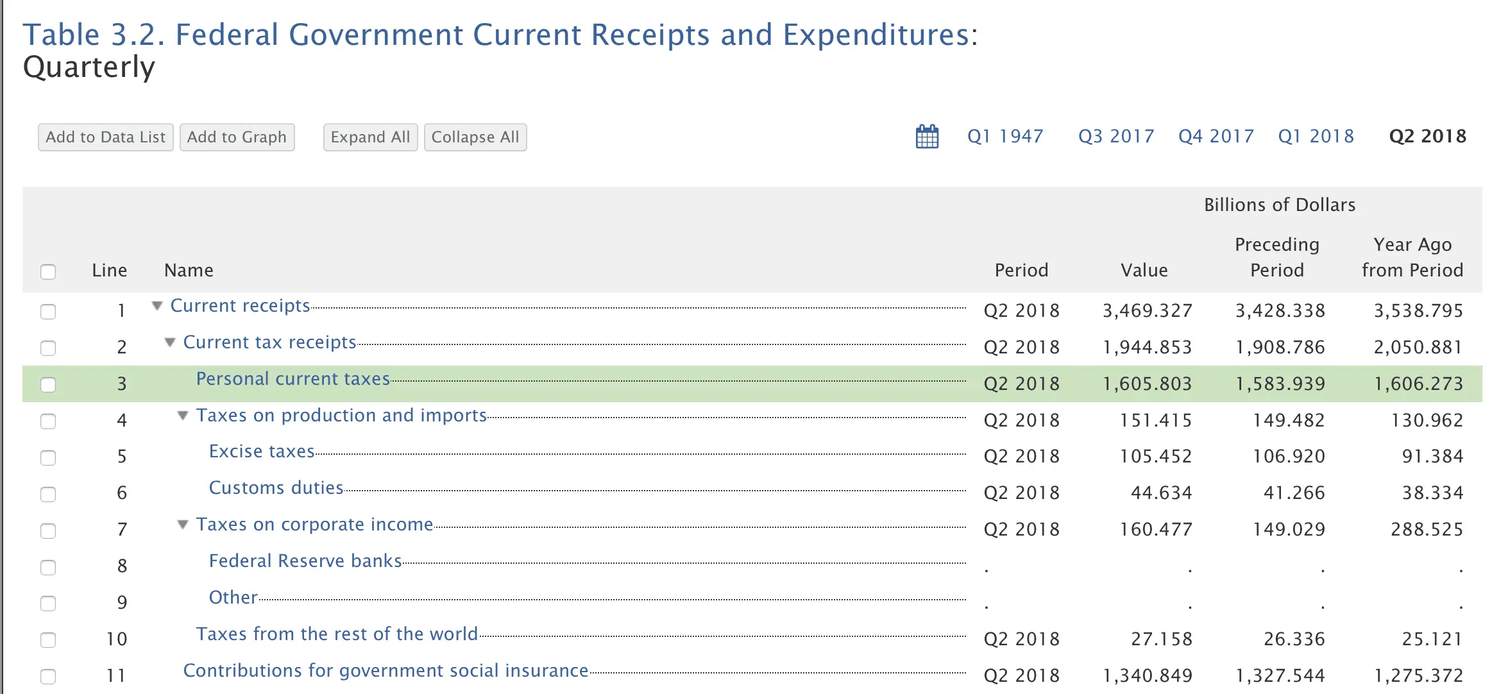
Task: Collapse the Current receipts row
Action: (157, 306)
